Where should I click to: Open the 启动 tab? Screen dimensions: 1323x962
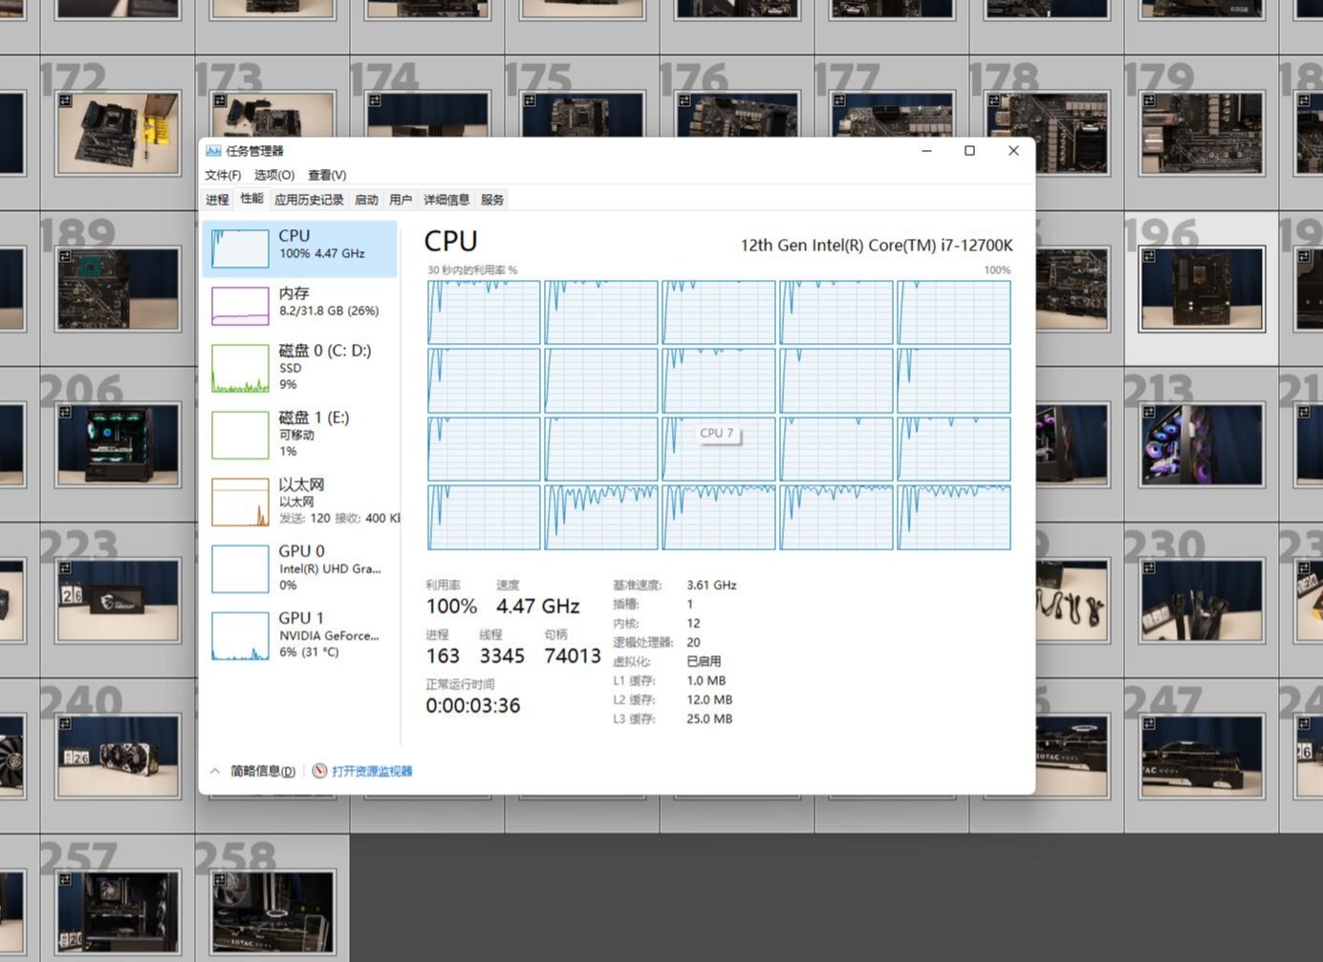365,199
